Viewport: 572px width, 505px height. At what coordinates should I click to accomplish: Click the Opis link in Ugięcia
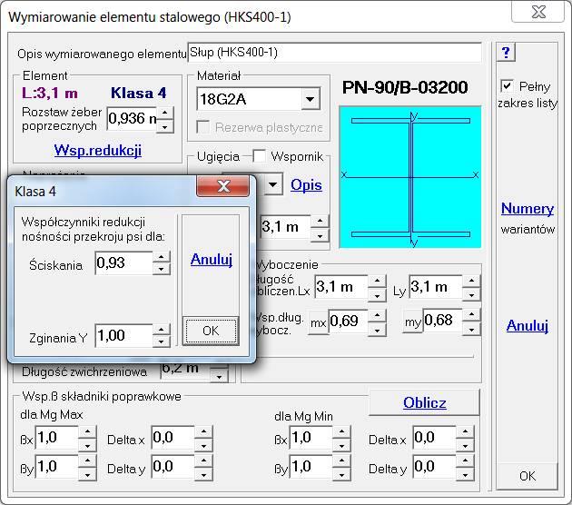(x=306, y=184)
